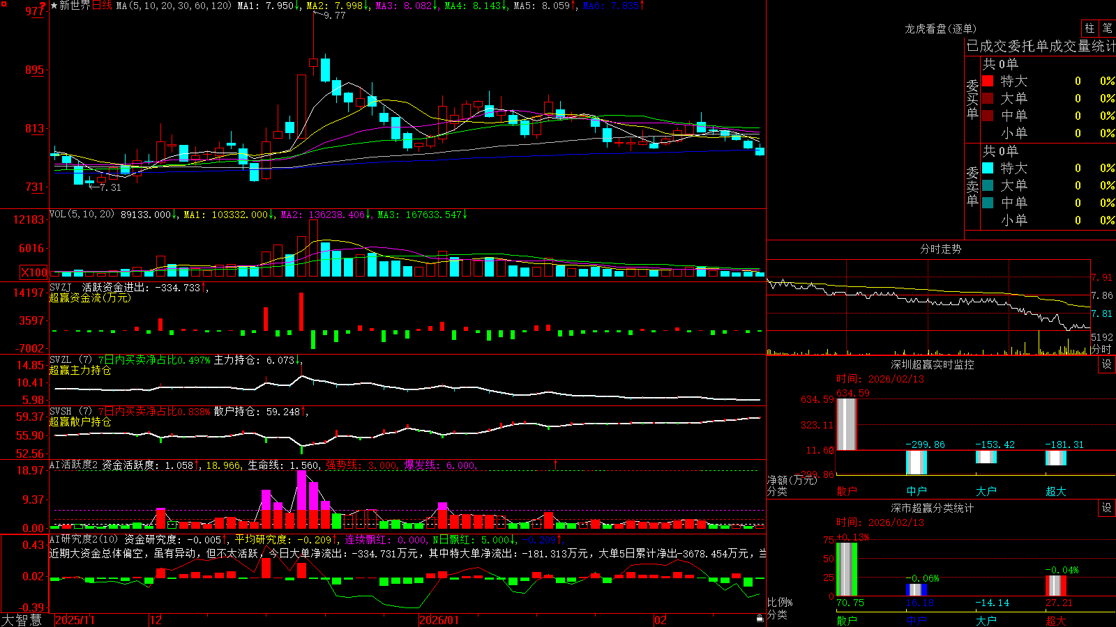This screenshot has height=627, width=1116.
Task: Click the 主力持仓: 6.073 value
Action: (x=254, y=360)
